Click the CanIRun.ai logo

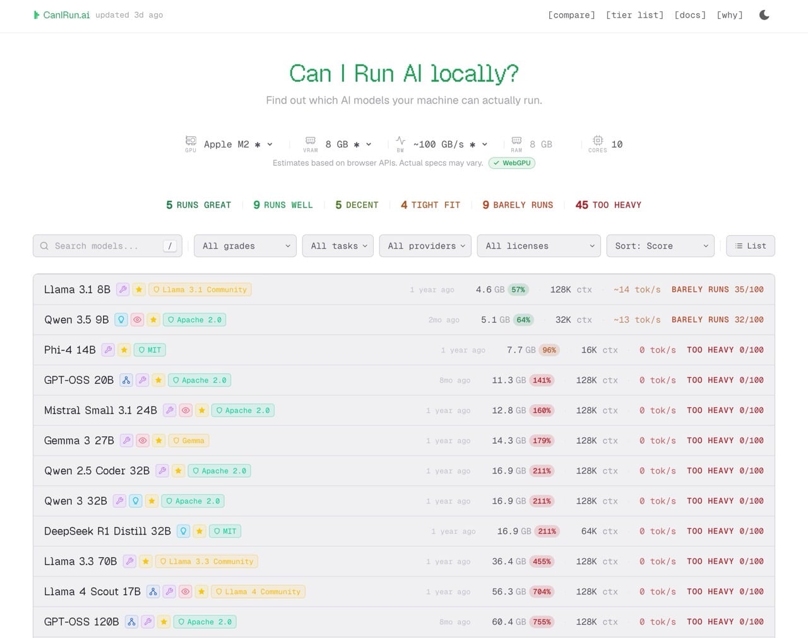pos(62,15)
